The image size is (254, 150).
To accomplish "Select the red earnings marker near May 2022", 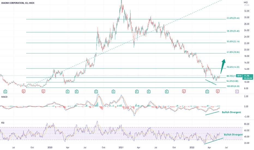I will pyautogui.click(x=218, y=92).
